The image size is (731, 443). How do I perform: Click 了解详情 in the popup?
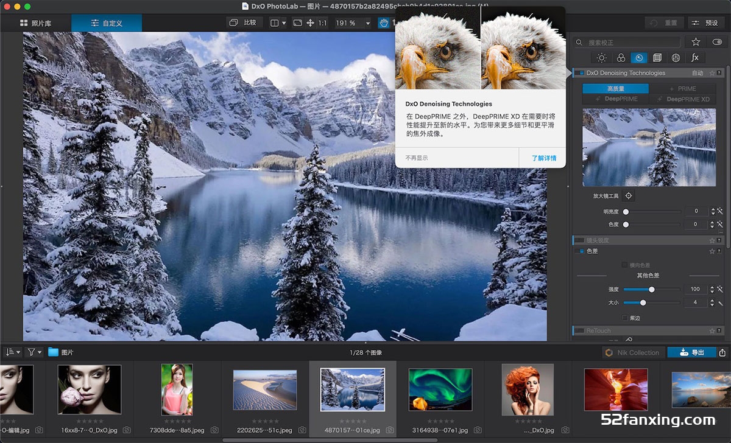click(x=543, y=158)
